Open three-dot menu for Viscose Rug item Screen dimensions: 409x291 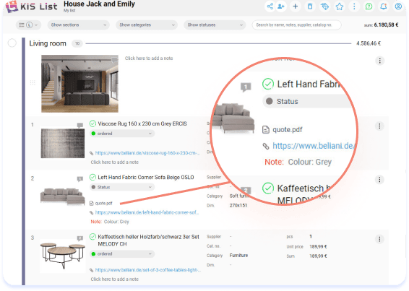click(379, 126)
